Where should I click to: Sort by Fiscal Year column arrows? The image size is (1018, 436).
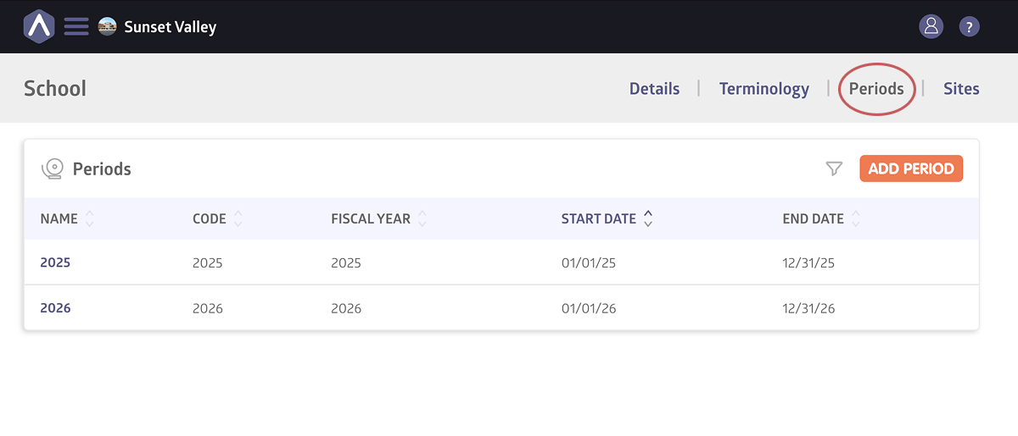coord(422,218)
